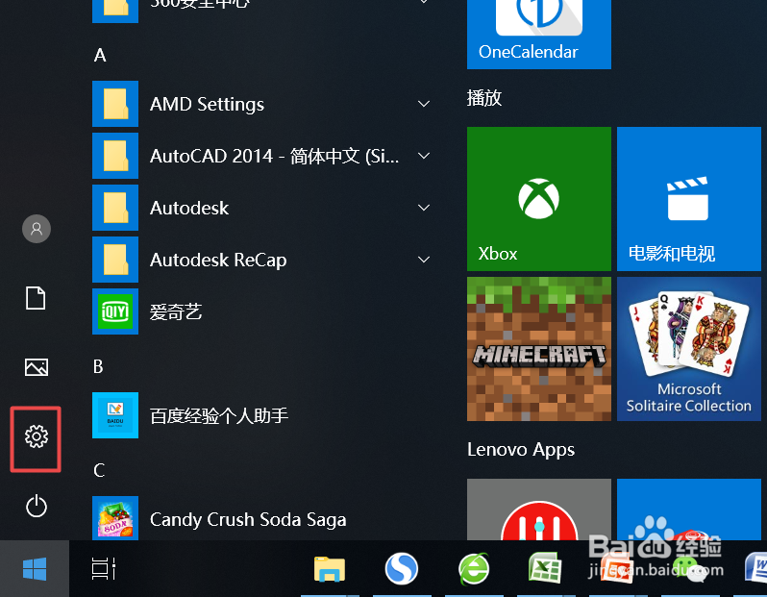This screenshot has height=597, width=767.
Task: Open Task View on the taskbar
Action: [104, 569]
